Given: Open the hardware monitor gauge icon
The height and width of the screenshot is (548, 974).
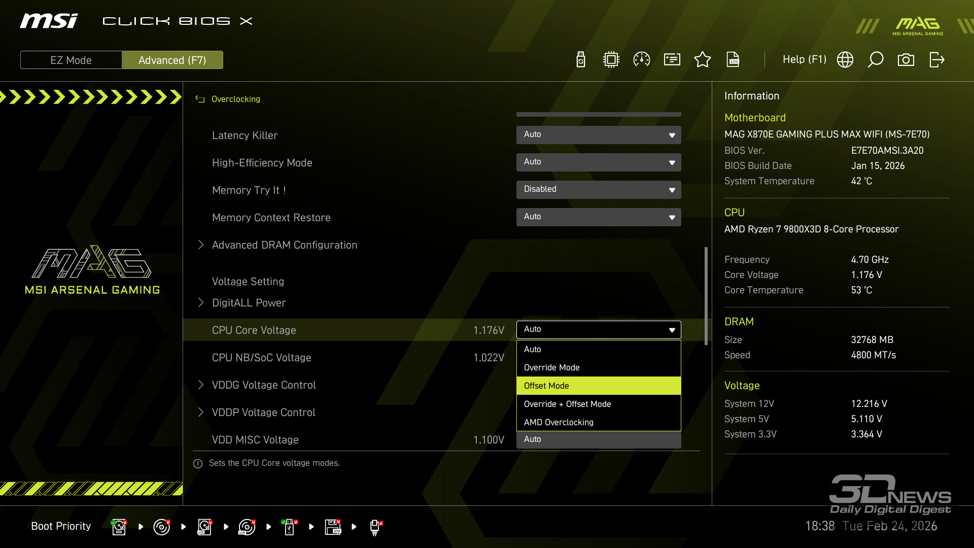Looking at the screenshot, I should [642, 60].
